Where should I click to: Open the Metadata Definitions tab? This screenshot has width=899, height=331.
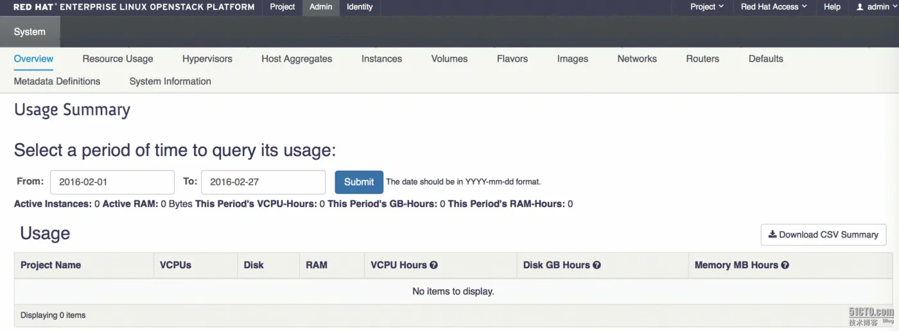tap(57, 81)
